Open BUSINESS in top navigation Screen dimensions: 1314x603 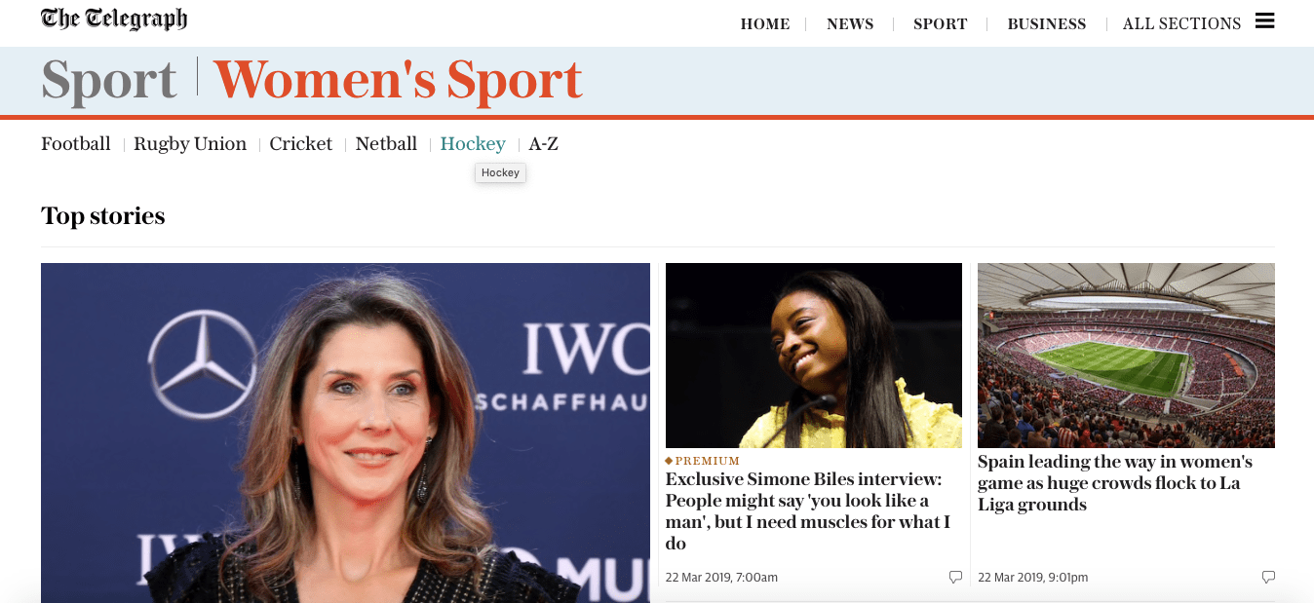tap(1047, 23)
